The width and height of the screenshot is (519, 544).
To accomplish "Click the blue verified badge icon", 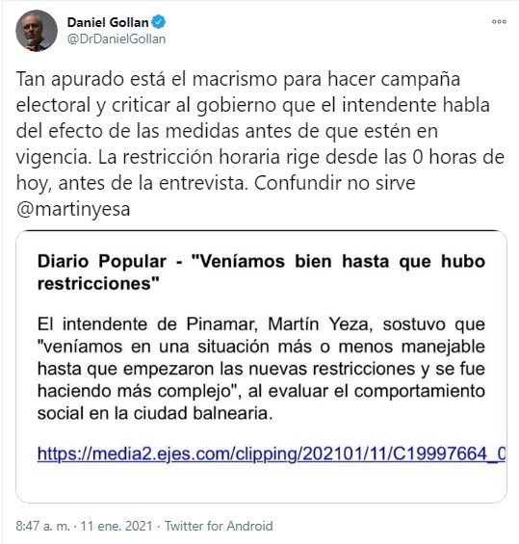I will click(x=159, y=22).
